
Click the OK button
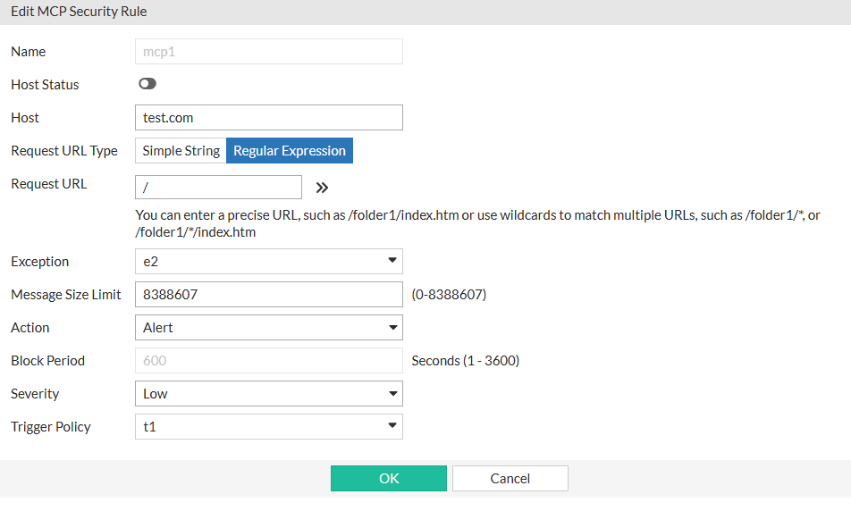point(389,479)
